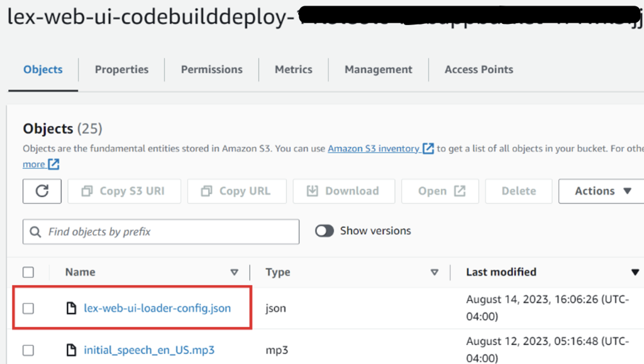Viewport: 644px width, 364px height.
Task: Expand the Actions dropdown menu
Action: (602, 191)
